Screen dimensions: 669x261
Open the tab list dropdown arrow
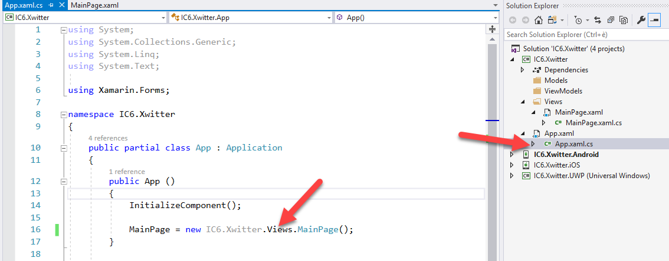coord(494,5)
